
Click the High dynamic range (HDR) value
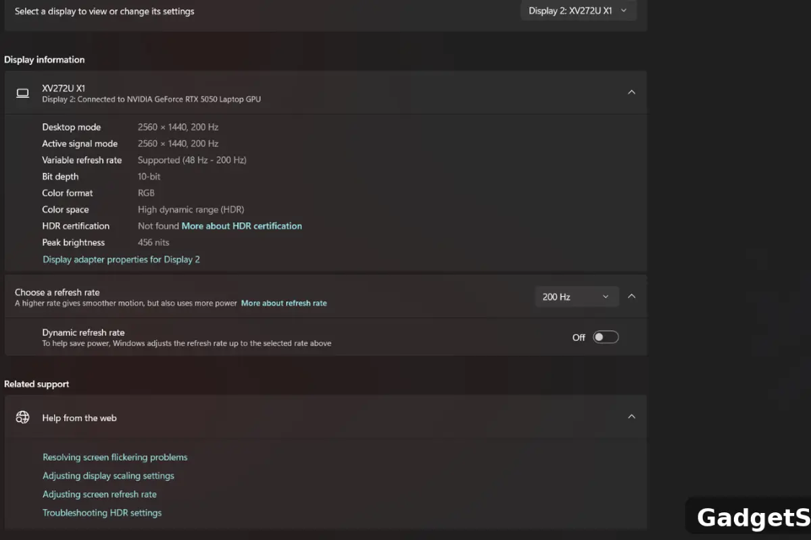191,209
